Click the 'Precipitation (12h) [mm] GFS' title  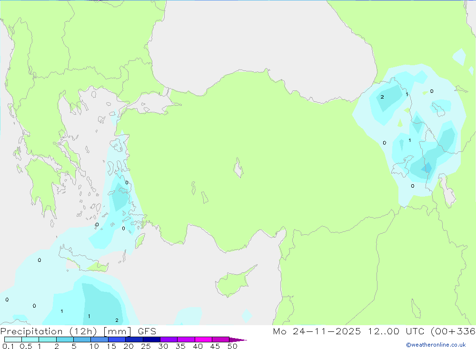point(78,331)
